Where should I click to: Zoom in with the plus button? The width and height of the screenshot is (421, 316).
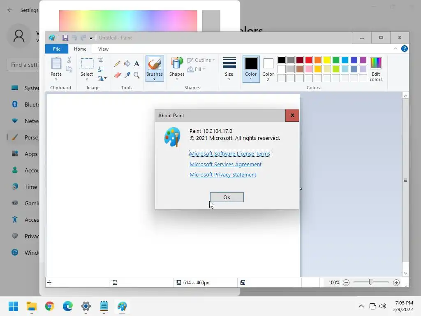(x=396, y=283)
